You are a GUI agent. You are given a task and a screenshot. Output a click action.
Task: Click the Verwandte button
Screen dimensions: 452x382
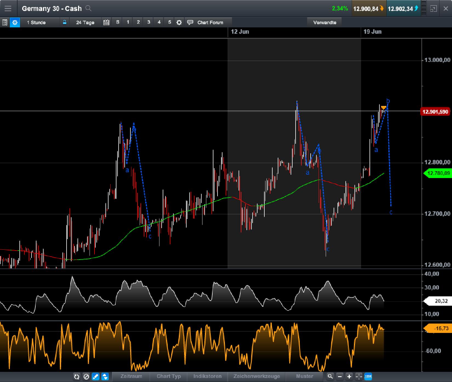325,22
